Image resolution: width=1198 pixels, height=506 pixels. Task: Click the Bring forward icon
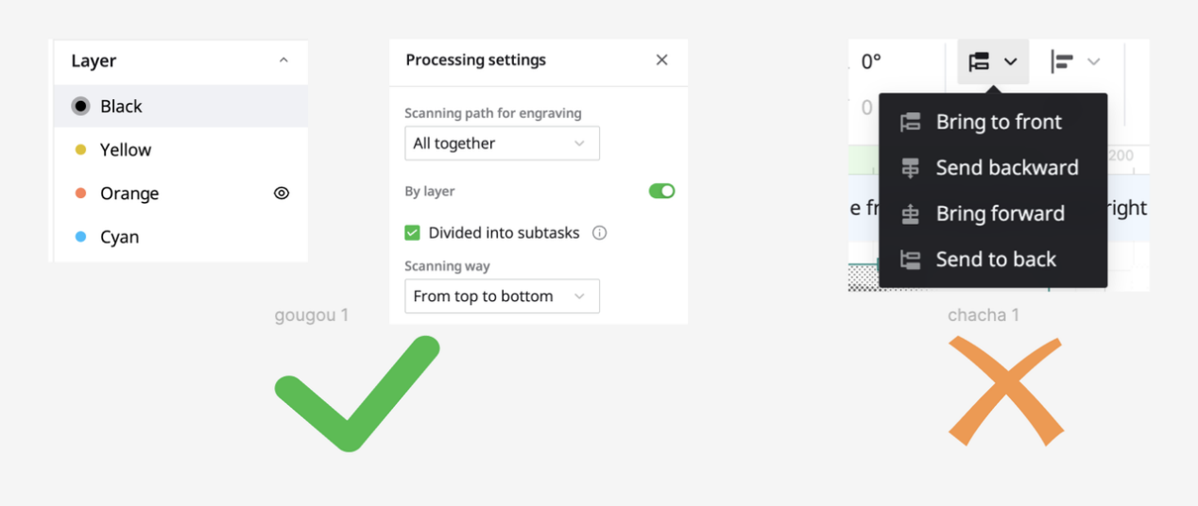pos(911,214)
